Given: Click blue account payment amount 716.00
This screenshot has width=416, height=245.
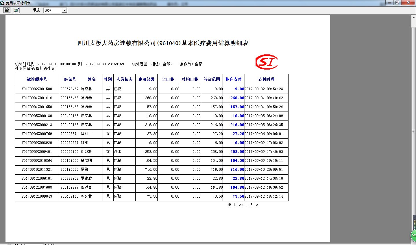Looking at the screenshot, I should [x=237, y=170].
